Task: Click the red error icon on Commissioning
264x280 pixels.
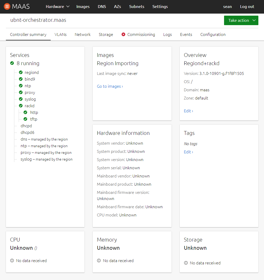Action: [123, 34]
